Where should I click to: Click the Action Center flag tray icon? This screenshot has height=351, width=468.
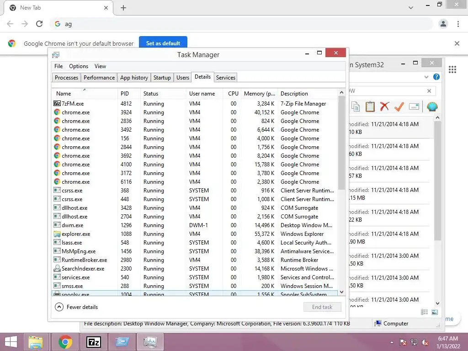[403, 342]
